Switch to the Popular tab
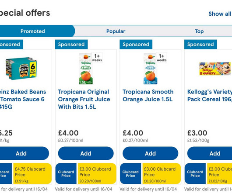 pyautogui.click(x=116, y=31)
